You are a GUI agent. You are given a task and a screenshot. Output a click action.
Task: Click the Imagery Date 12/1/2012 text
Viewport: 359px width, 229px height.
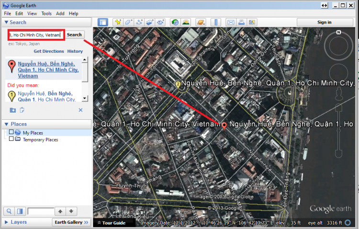[168, 223]
